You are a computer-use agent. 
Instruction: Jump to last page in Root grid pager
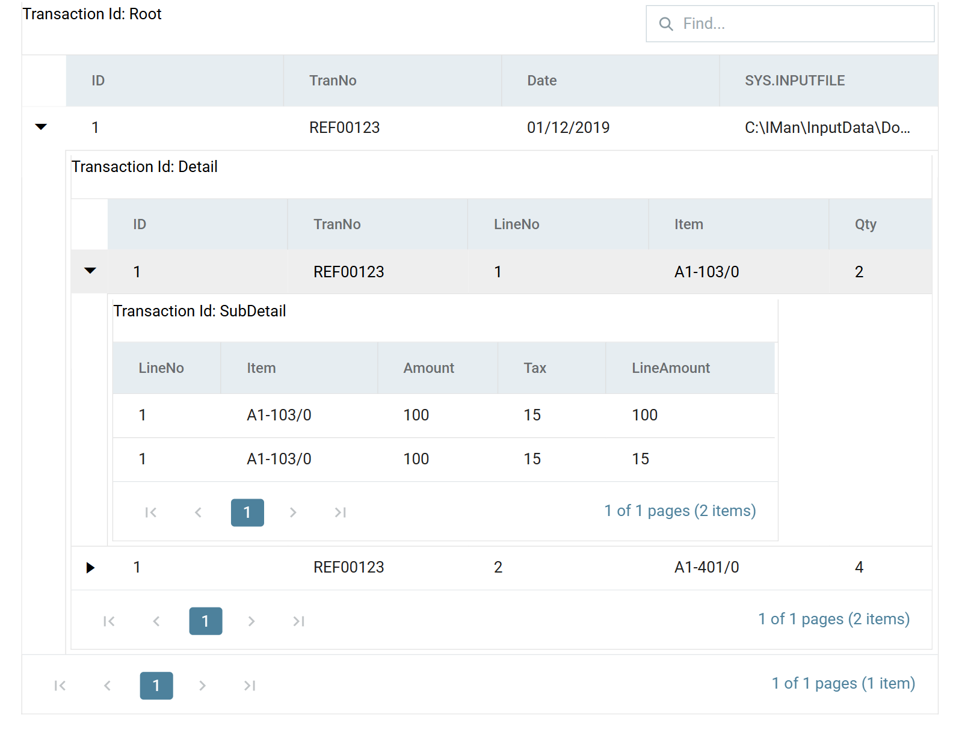(x=250, y=686)
